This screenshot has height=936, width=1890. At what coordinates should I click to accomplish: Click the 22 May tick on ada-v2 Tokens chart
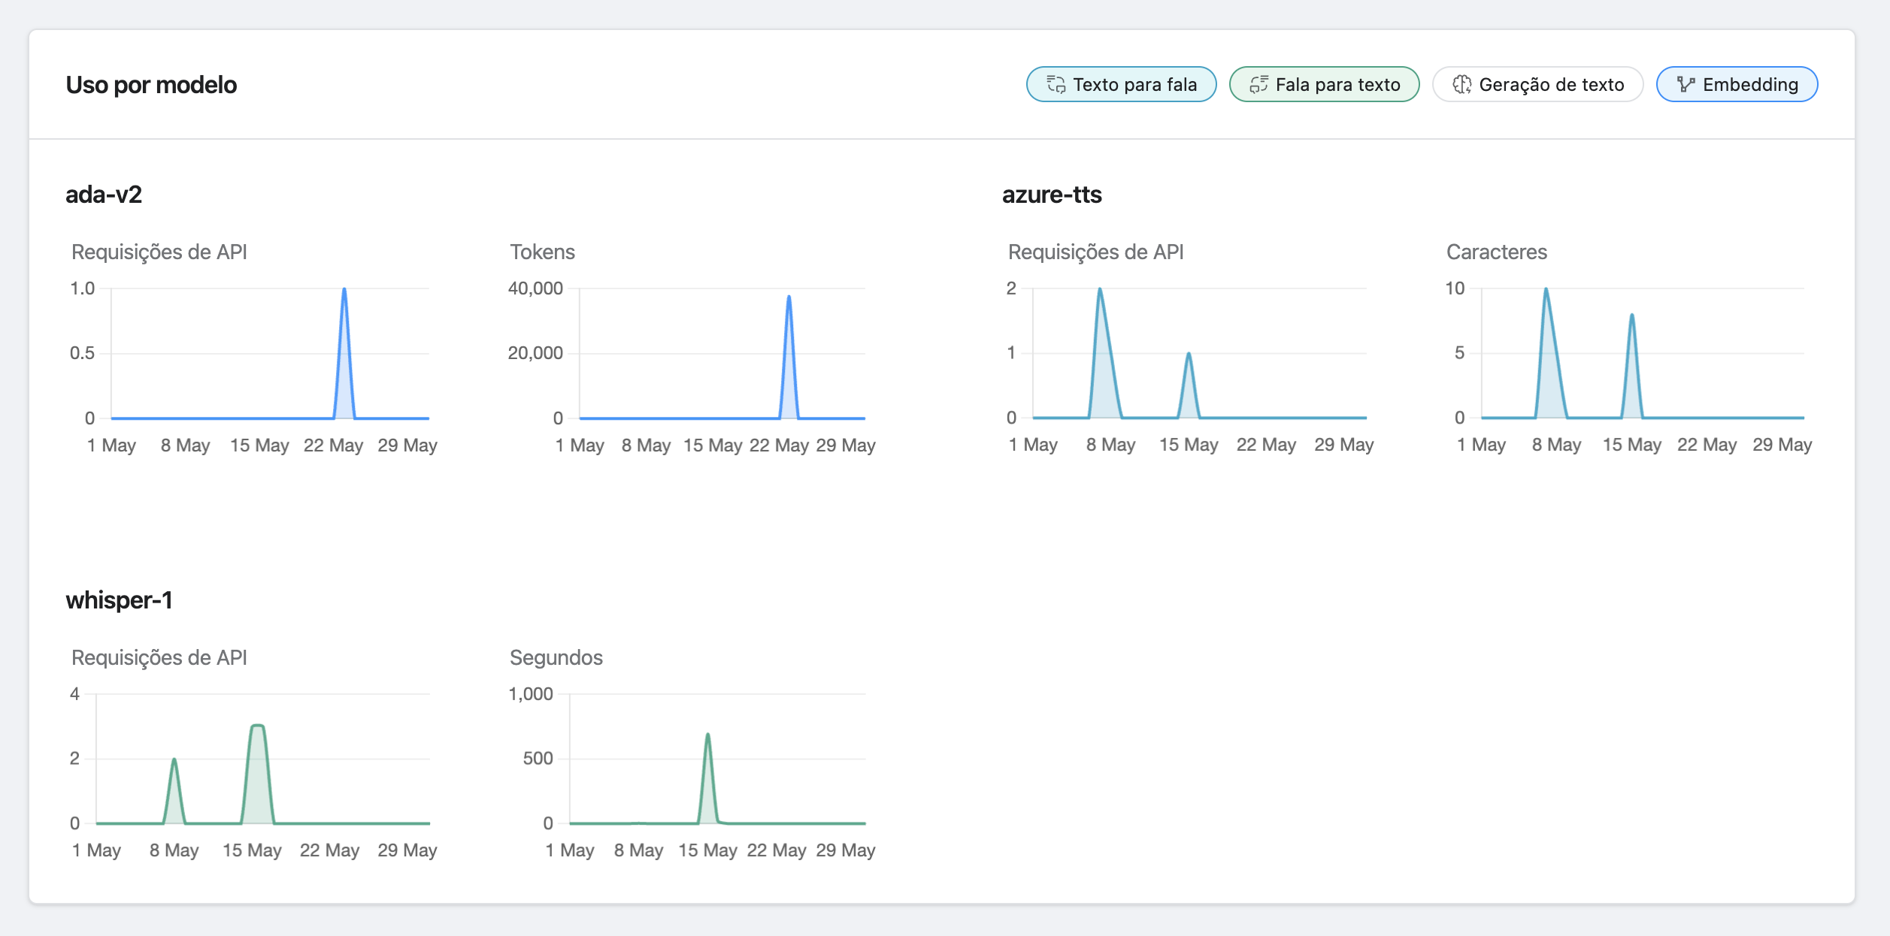pyautogui.click(x=779, y=445)
